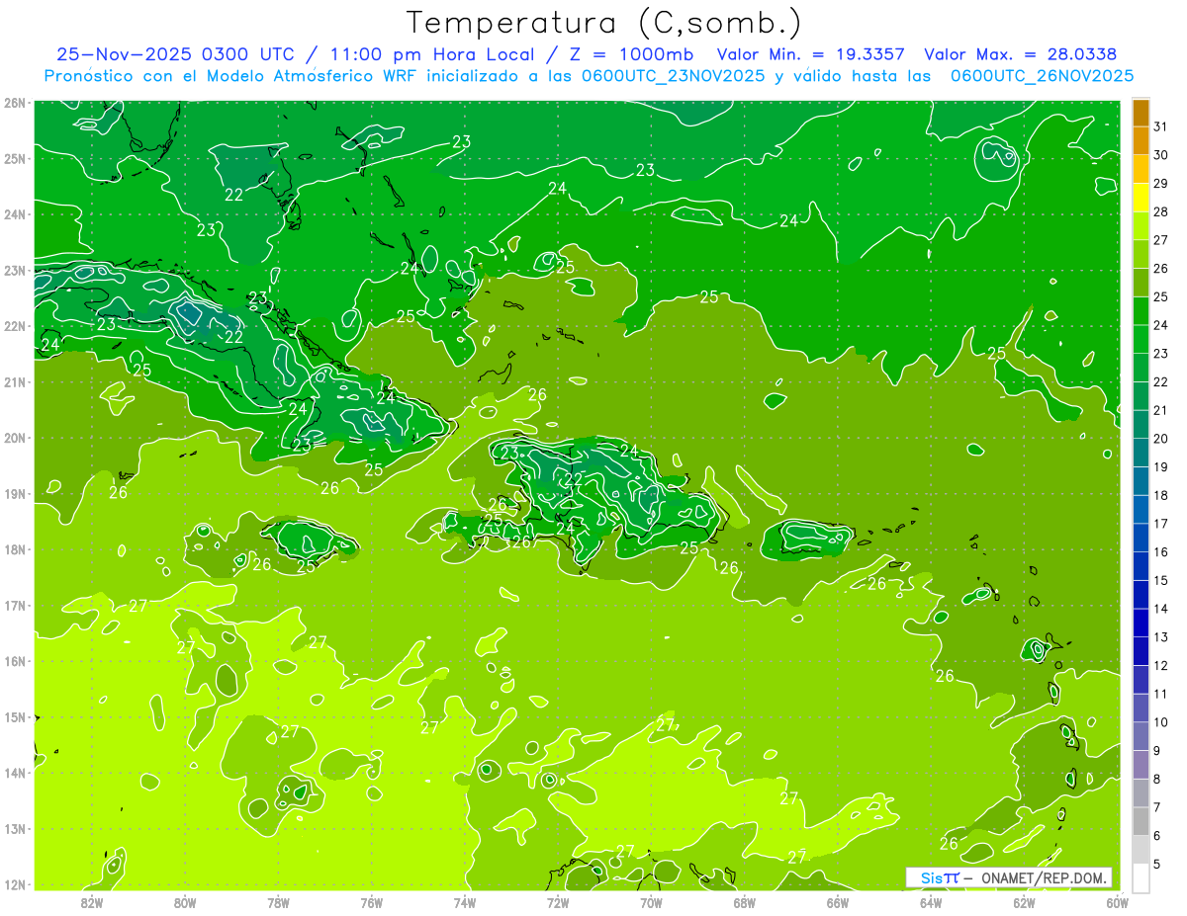Click the valid-until time '0600UTC_26NOV2025'
This screenshot has height=916, width=1187.
(x=1042, y=75)
